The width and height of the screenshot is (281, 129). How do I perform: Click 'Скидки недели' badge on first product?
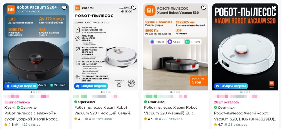coord(21,86)
